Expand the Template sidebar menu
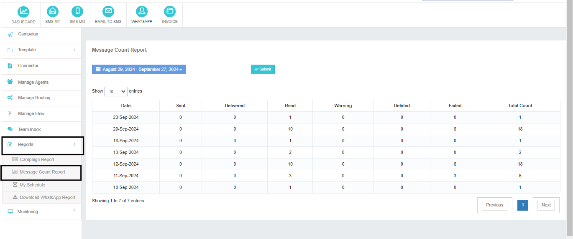 [41, 50]
